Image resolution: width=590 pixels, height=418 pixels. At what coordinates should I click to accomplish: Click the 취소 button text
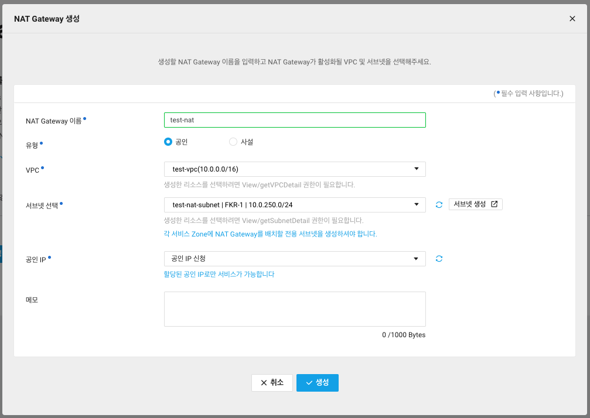click(x=277, y=383)
